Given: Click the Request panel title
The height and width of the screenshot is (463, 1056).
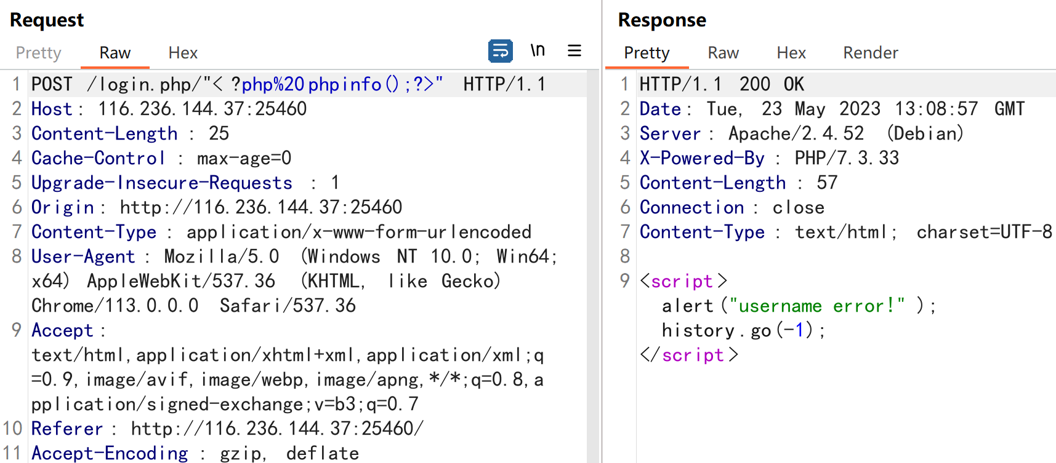Looking at the screenshot, I should click(x=47, y=20).
